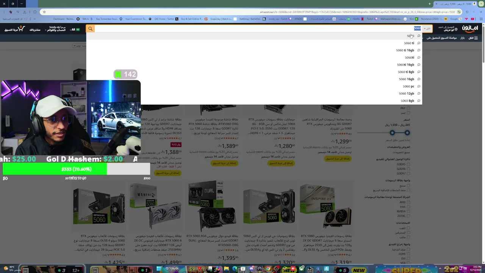This screenshot has width=485, height=273.
Task: Open the Bazaar link in navigation bar
Action: pyautogui.click(x=463, y=38)
